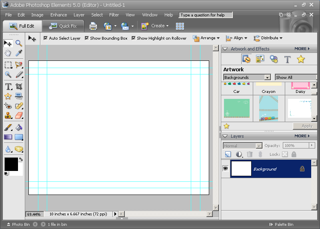Image resolution: width=320 pixels, height=229 pixels.
Task: Swap foreground and background colors
Action: click(21, 159)
